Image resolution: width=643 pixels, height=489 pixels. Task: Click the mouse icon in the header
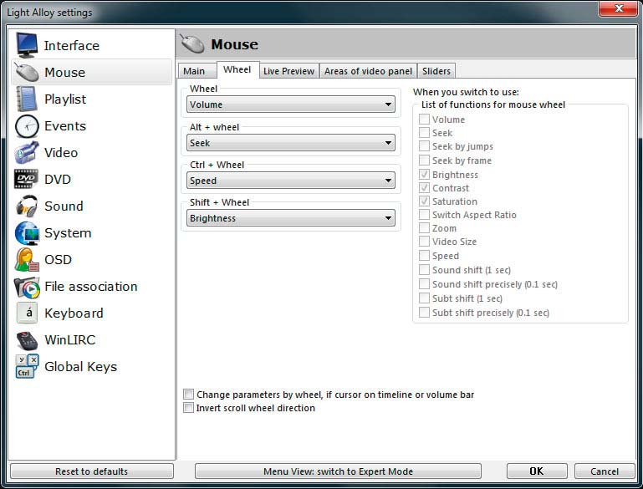tap(192, 43)
